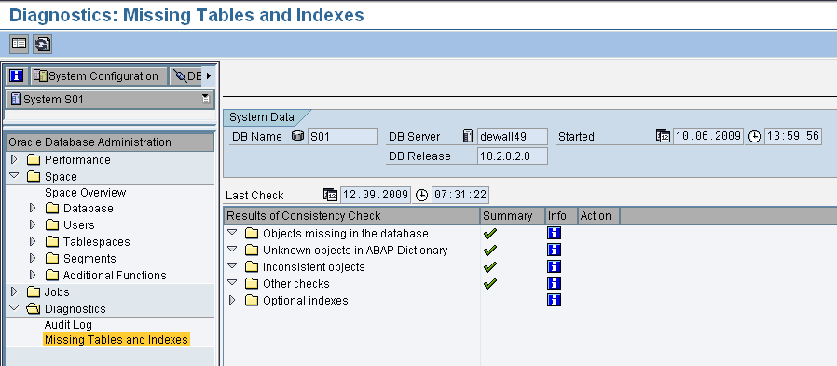Click Oracle Database Administration header
Screen dimensions: 837x366
coord(110,142)
